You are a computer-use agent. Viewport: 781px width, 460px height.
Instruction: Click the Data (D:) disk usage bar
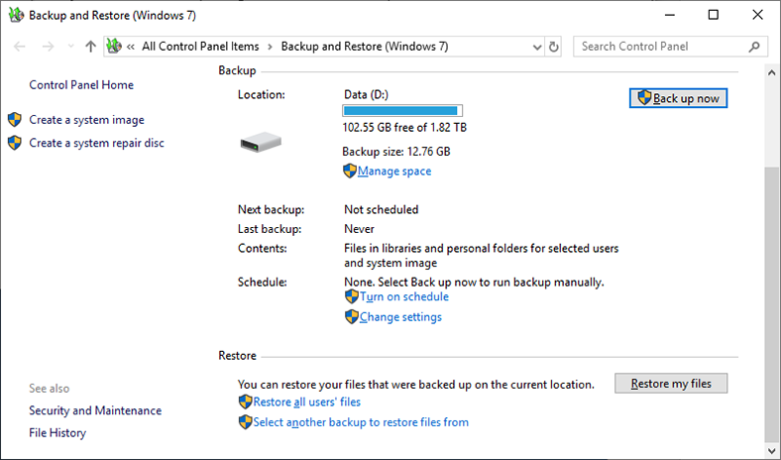(x=402, y=111)
